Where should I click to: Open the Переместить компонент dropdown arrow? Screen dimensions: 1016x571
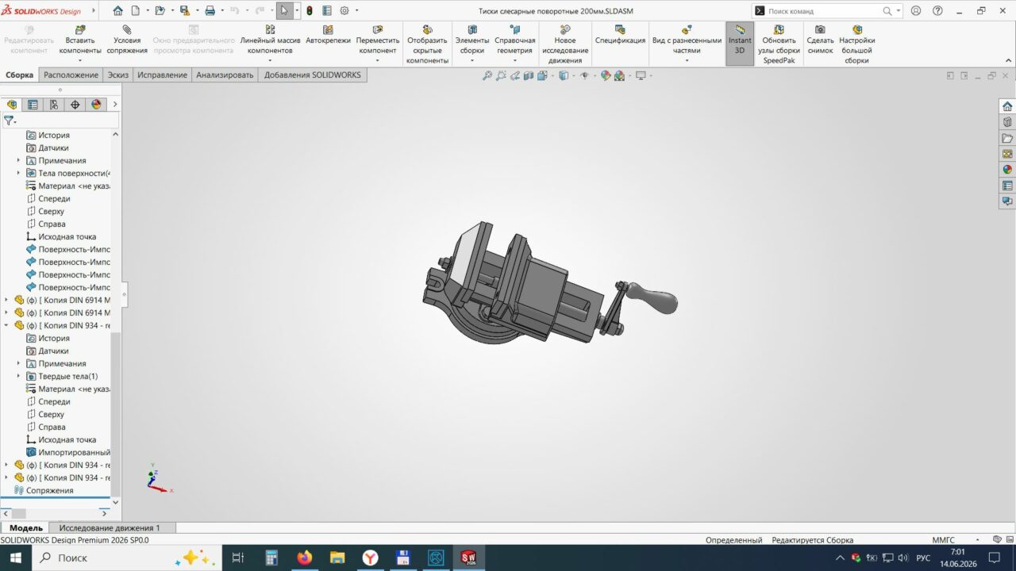click(x=377, y=60)
